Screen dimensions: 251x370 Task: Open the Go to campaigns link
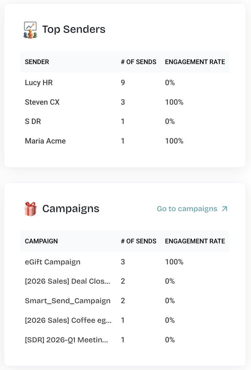pos(192,209)
